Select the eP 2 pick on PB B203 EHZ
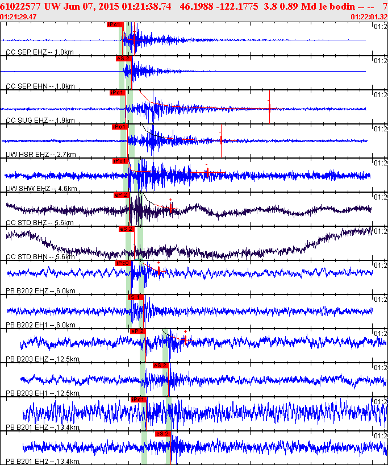The image size is (388, 465). (x=138, y=331)
